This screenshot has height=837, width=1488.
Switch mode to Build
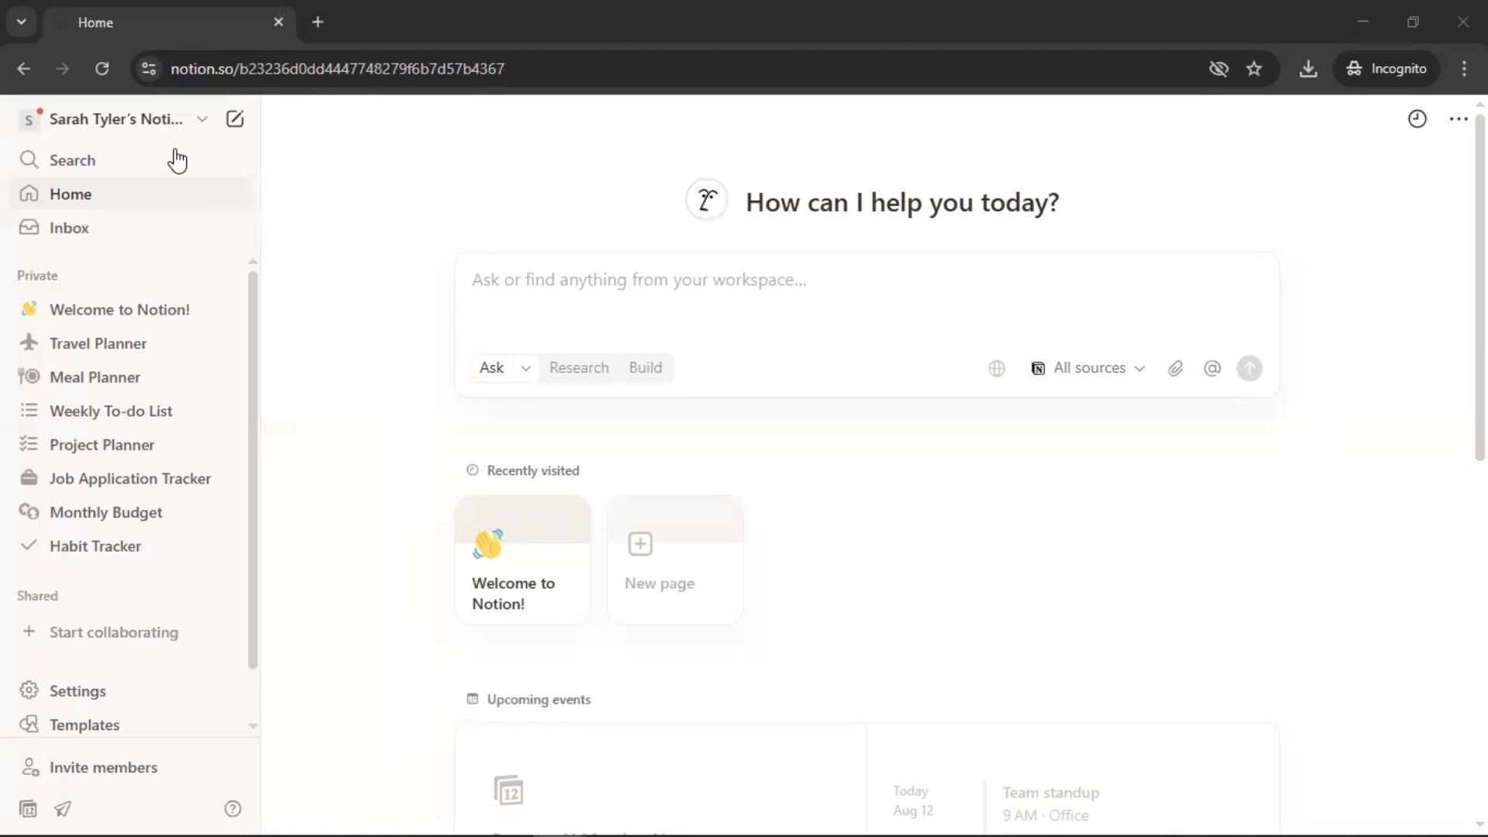click(x=645, y=368)
